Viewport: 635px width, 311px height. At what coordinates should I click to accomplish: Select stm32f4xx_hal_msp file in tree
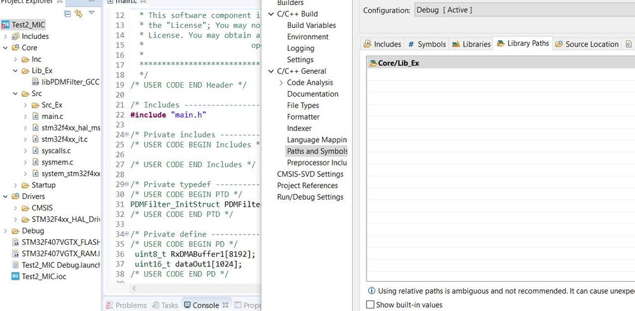[71, 128]
